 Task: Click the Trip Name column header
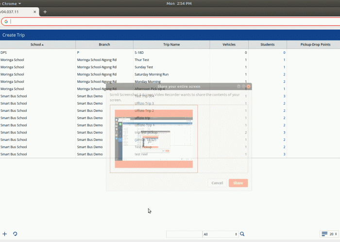[171, 45]
